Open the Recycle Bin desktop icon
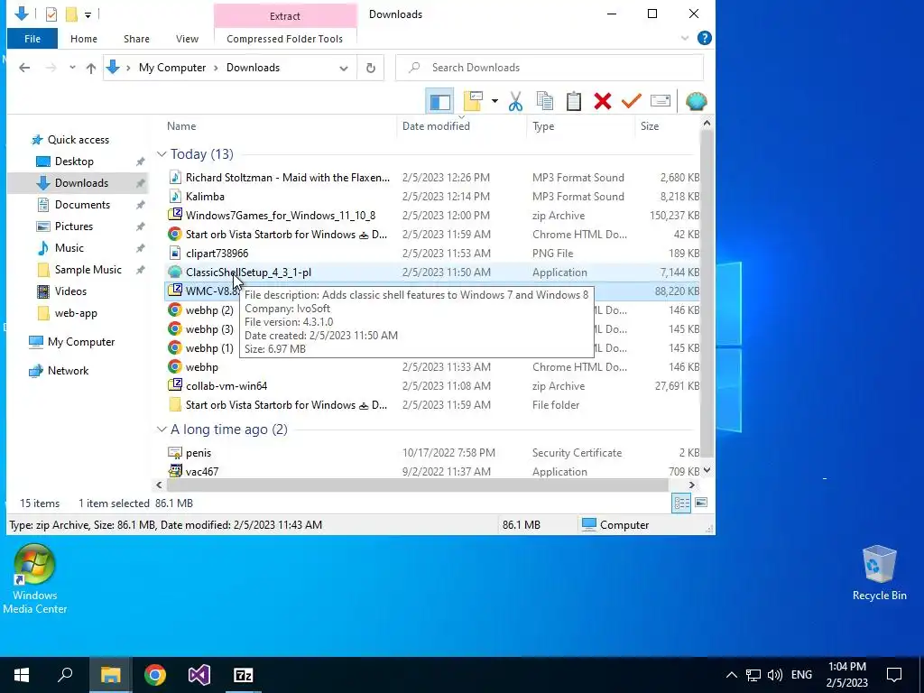Viewport: 924px width, 693px height. [x=879, y=573]
